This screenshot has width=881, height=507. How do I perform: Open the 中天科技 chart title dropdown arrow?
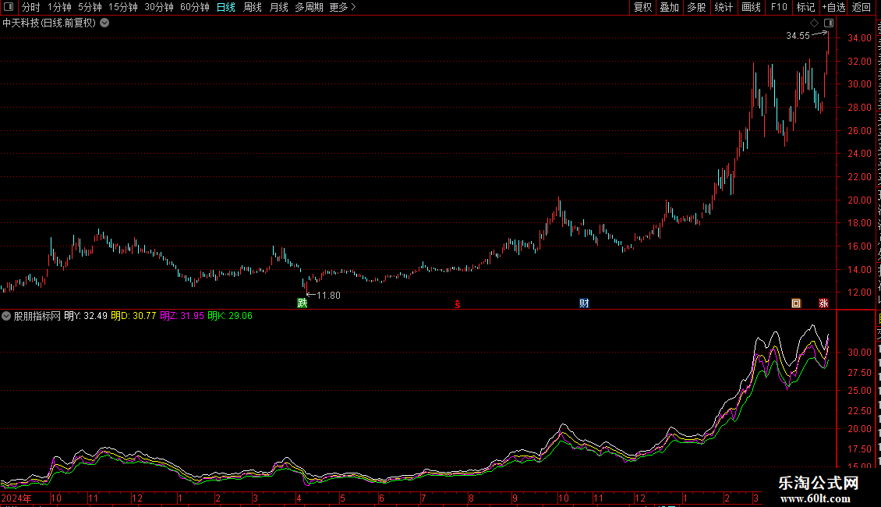(104, 23)
